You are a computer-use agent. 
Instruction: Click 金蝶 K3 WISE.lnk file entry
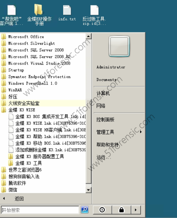(x=47, y=123)
